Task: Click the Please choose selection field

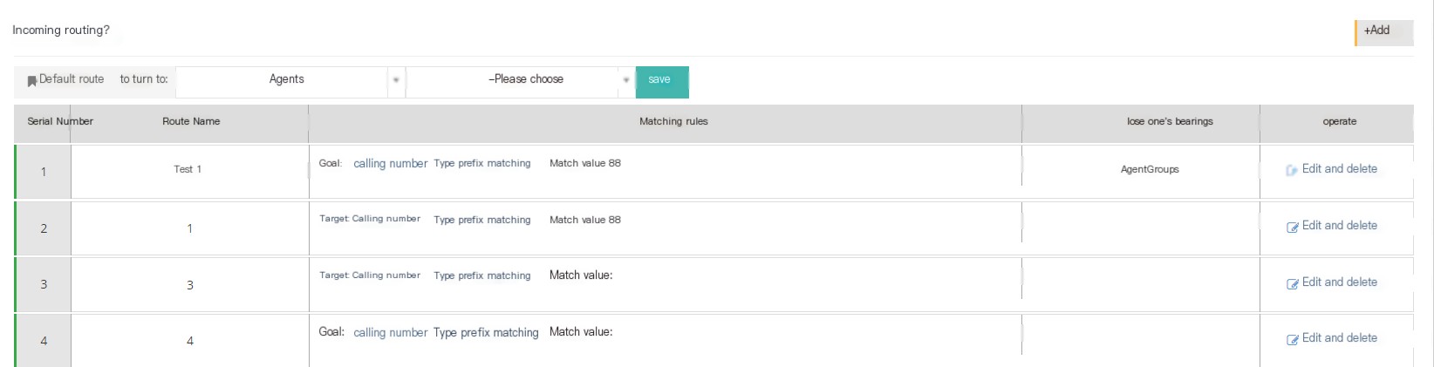Action: tap(521, 80)
